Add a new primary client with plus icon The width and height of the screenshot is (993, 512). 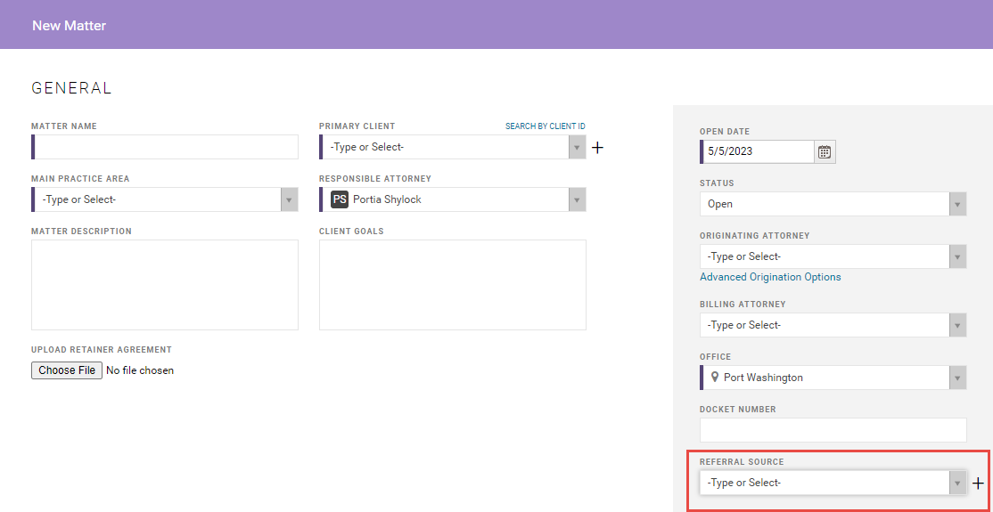point(597,148)
